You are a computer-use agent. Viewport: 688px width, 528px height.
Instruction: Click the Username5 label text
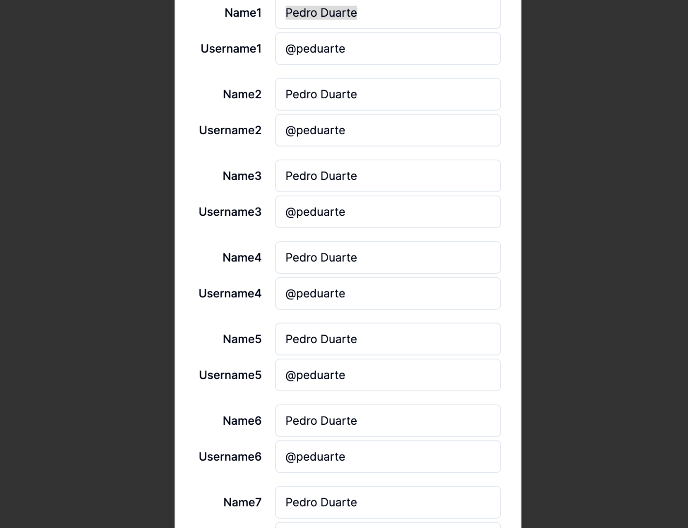pyautogui.click(x=230, y=375)
